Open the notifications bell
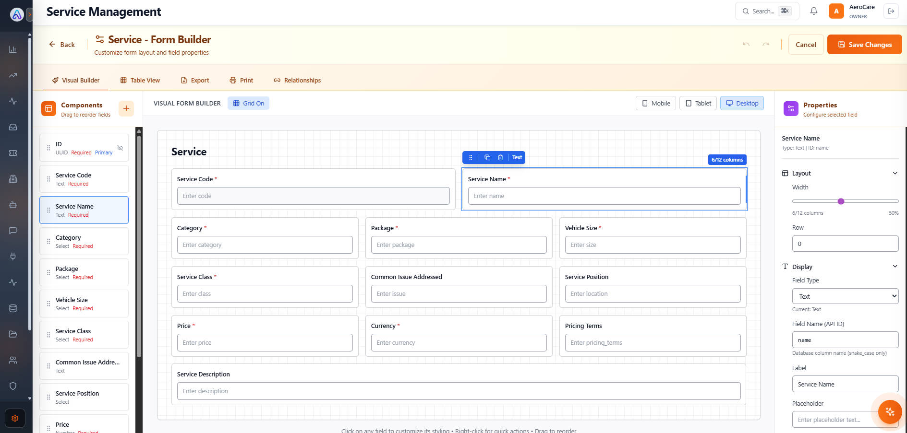 [813, 11]
